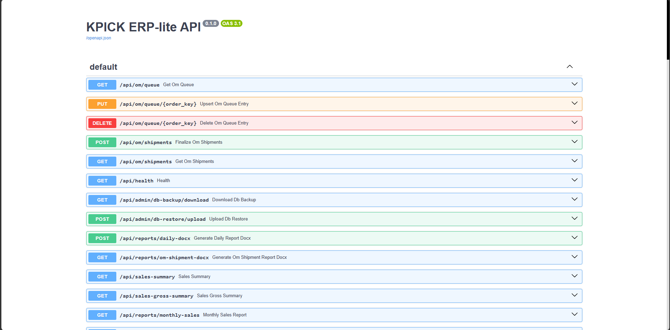Click the Monthly Sales Report description
This screenshot has width=670, height=330.
[225, 315]
